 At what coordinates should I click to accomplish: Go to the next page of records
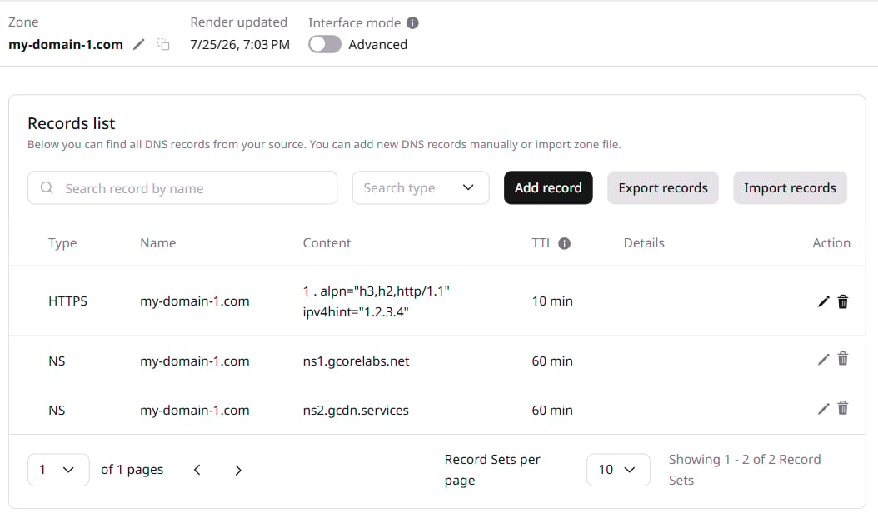[238, 470]
